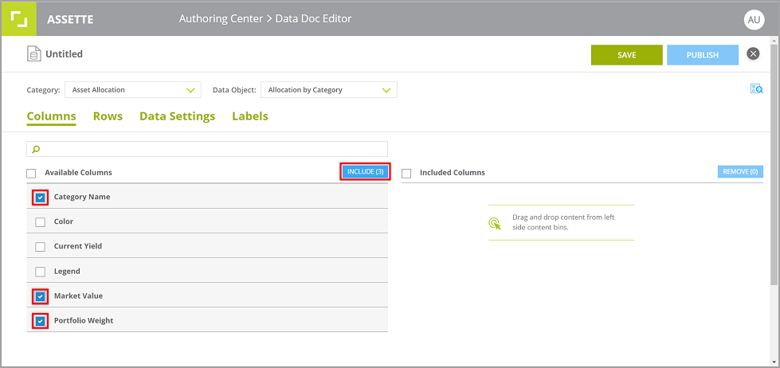Switch to the Rows tab

point(108,116)
